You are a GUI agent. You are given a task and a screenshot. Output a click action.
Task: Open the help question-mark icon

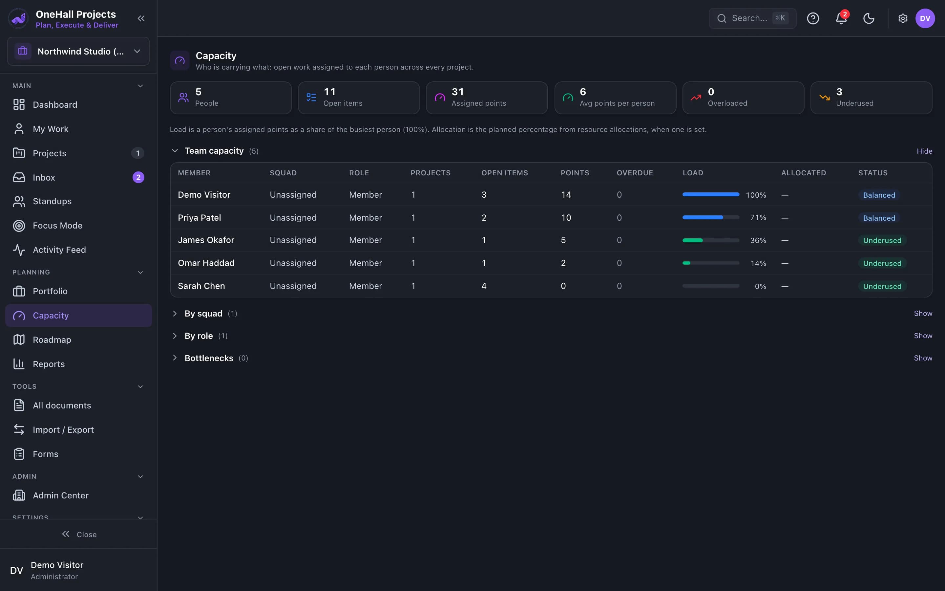click(x=813, y=18)
